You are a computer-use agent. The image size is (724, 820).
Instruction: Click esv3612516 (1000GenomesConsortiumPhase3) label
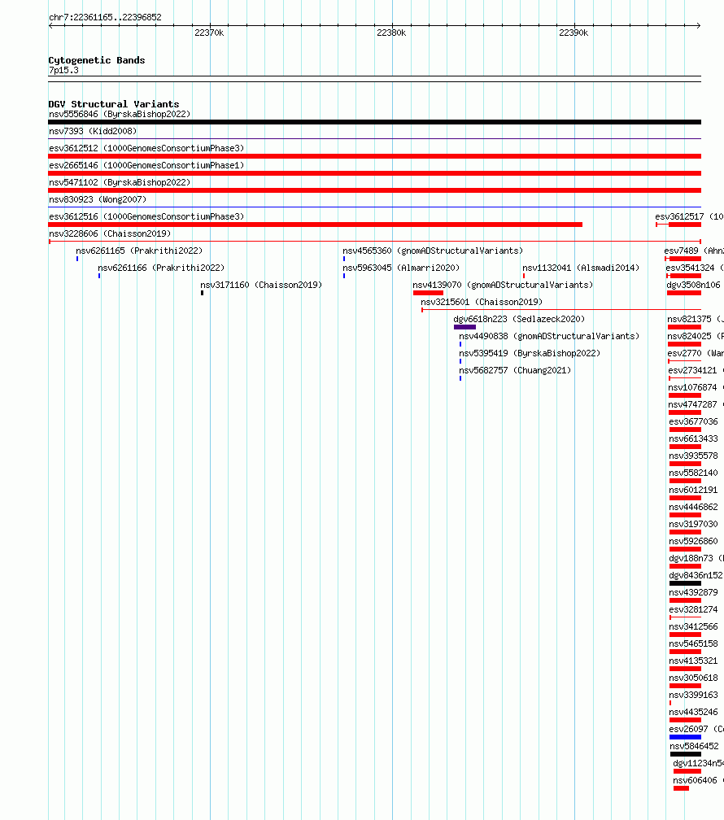point(146,216)
